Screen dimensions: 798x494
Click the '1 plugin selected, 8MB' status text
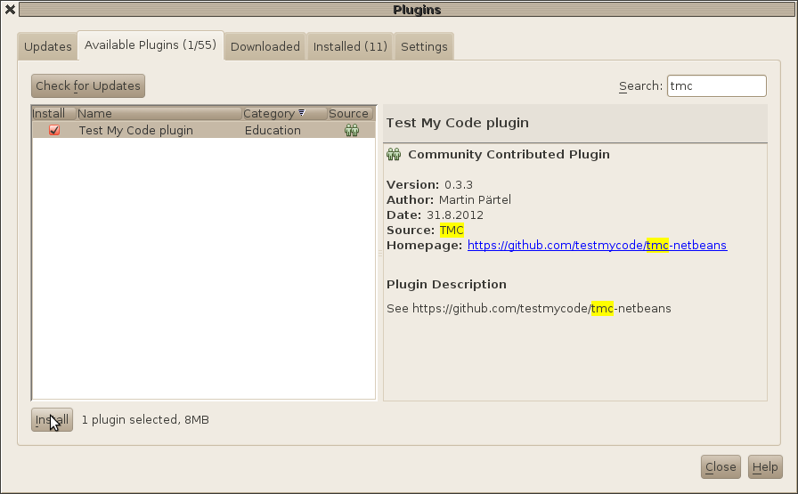coord(145,420)
